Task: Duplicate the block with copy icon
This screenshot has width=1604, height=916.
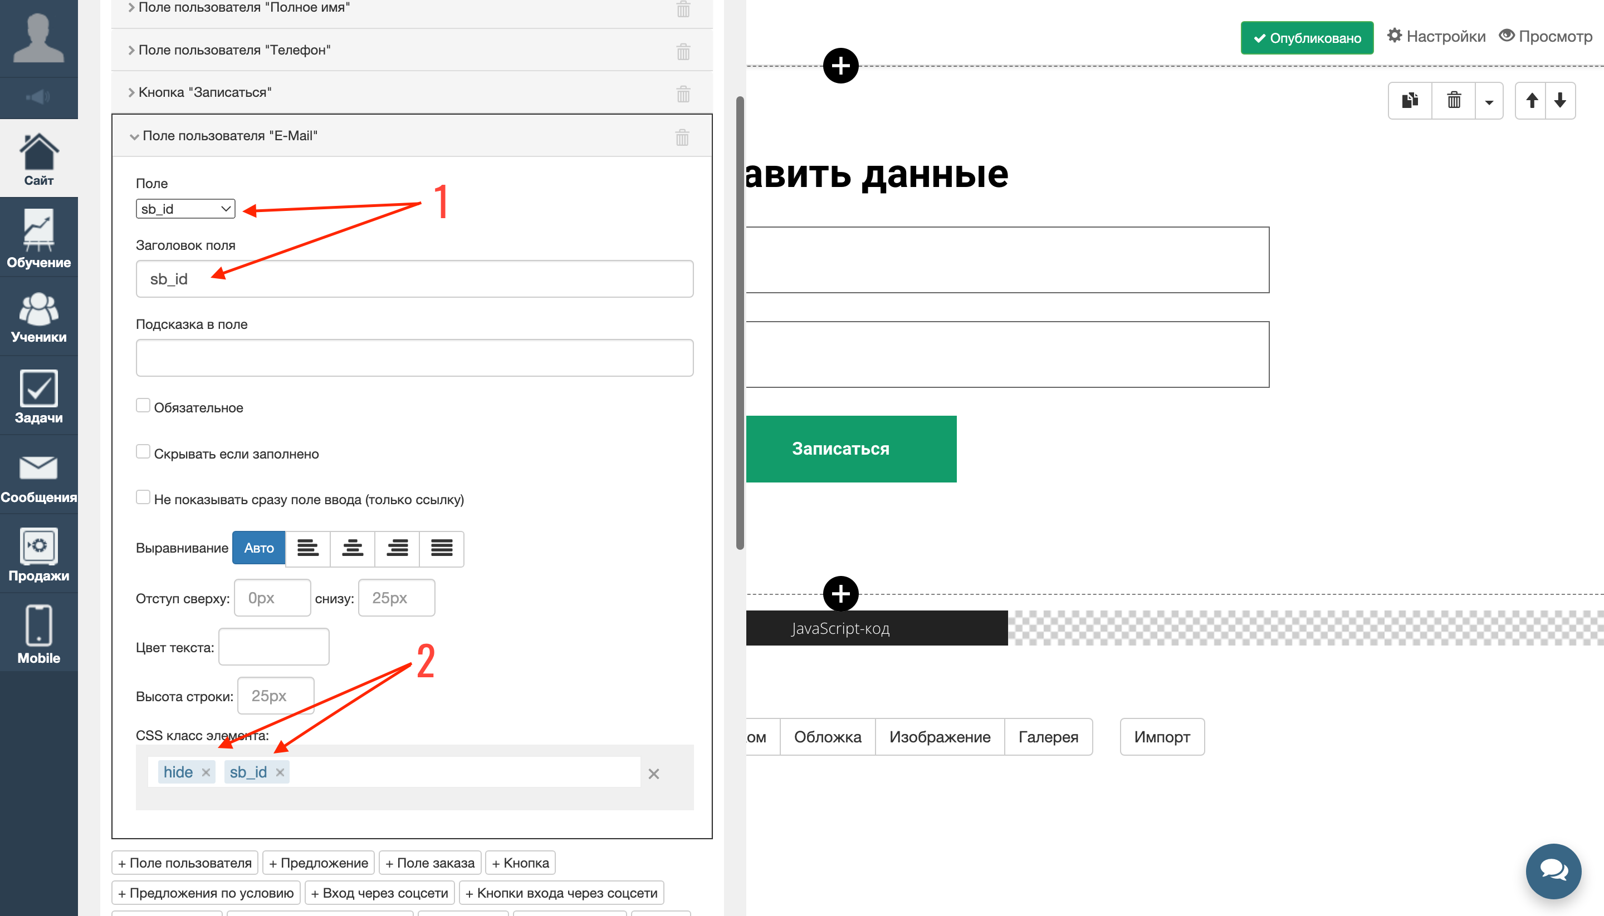Action: pyautogui.click(x=1410, y=100)
